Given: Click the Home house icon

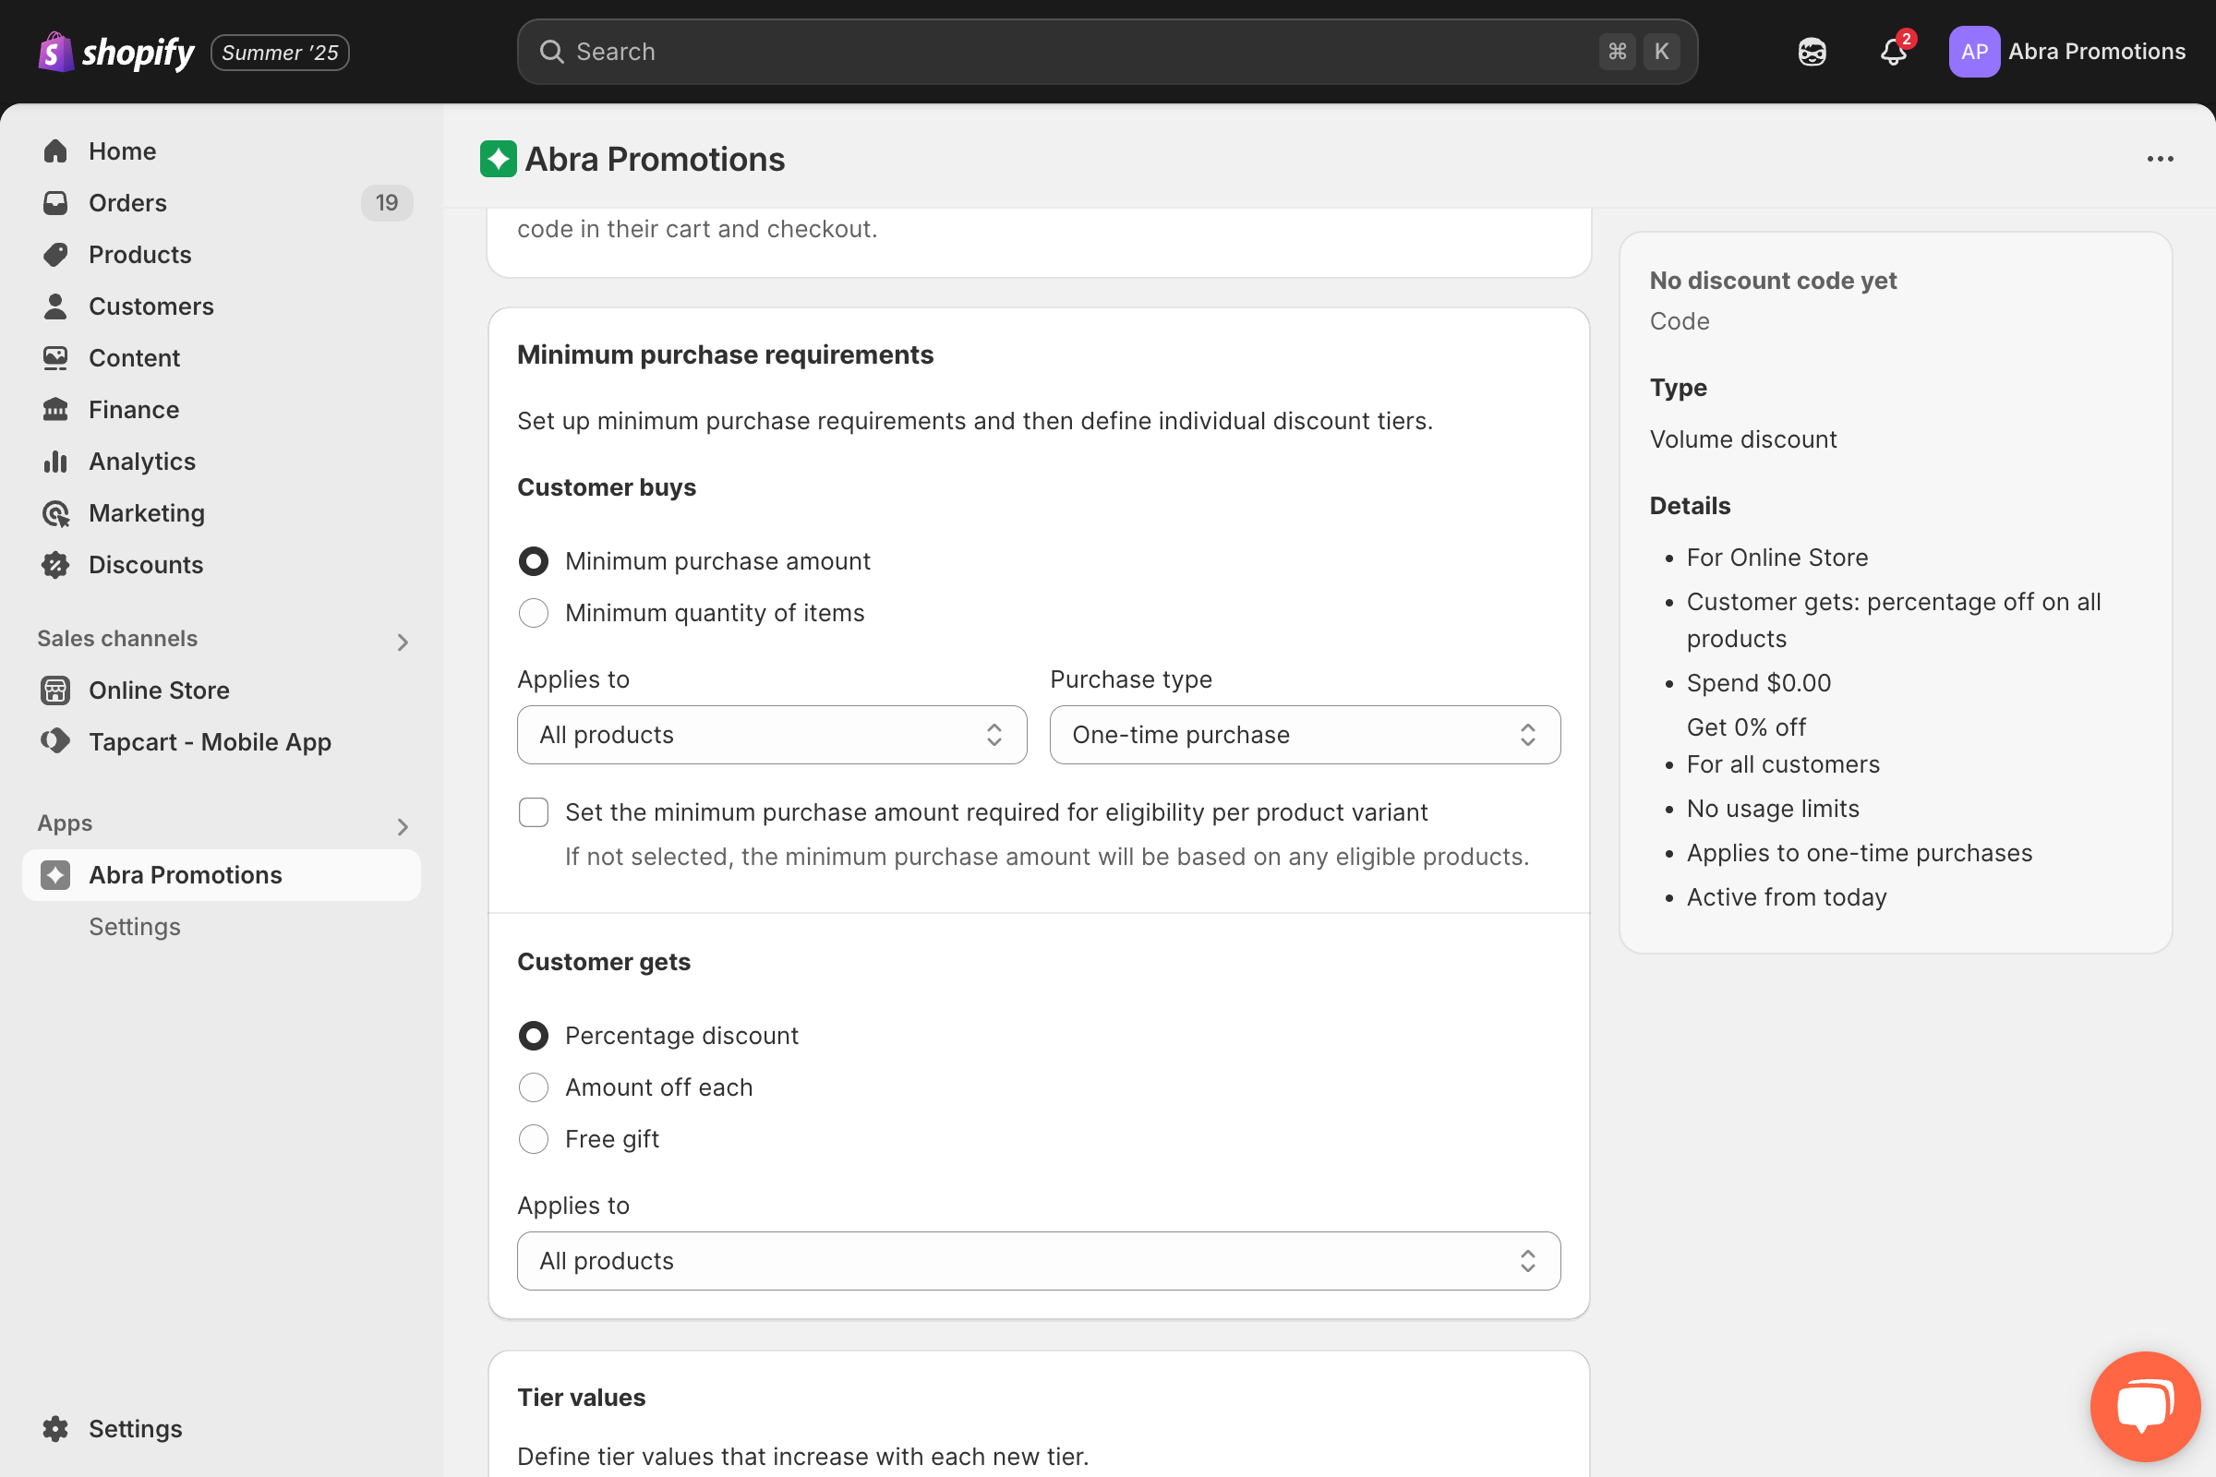Looking at the screenshot, I should click(x=55, y=150).
